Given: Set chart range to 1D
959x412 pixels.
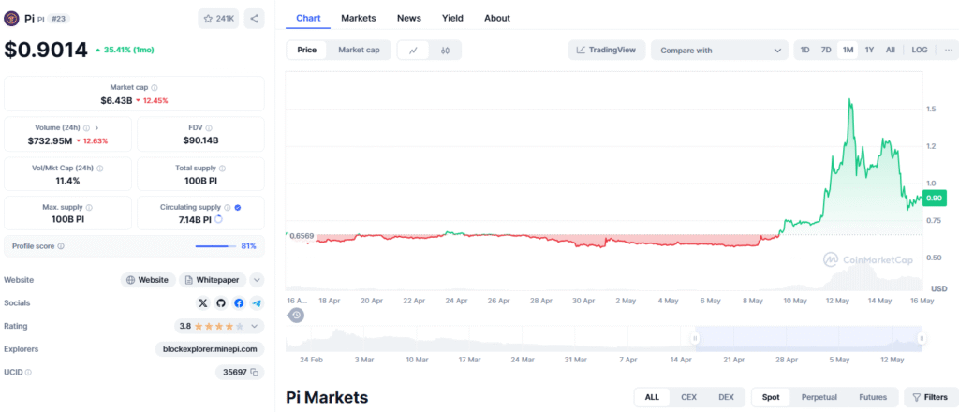Looking at the screenshot, I should click(x=804, y=51).
